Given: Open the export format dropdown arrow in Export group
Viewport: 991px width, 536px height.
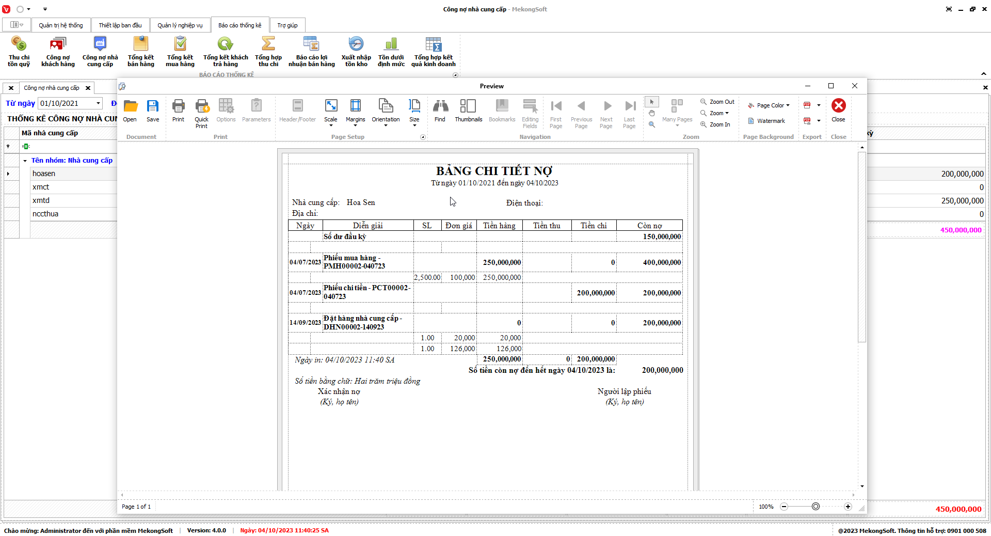Looking at the screenshot, I should click(x=819, y=105).
